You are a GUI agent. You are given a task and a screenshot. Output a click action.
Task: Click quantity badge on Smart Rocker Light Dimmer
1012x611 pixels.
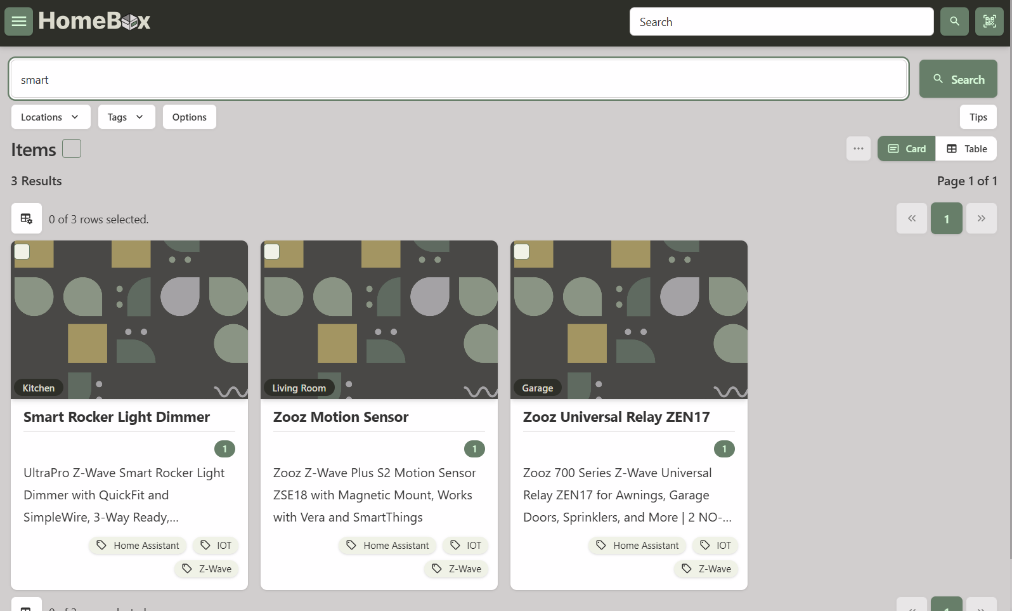pos(224,449)
